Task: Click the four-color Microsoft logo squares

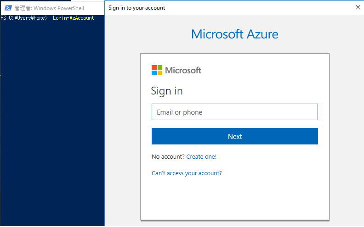Action: tap(157, 70)
